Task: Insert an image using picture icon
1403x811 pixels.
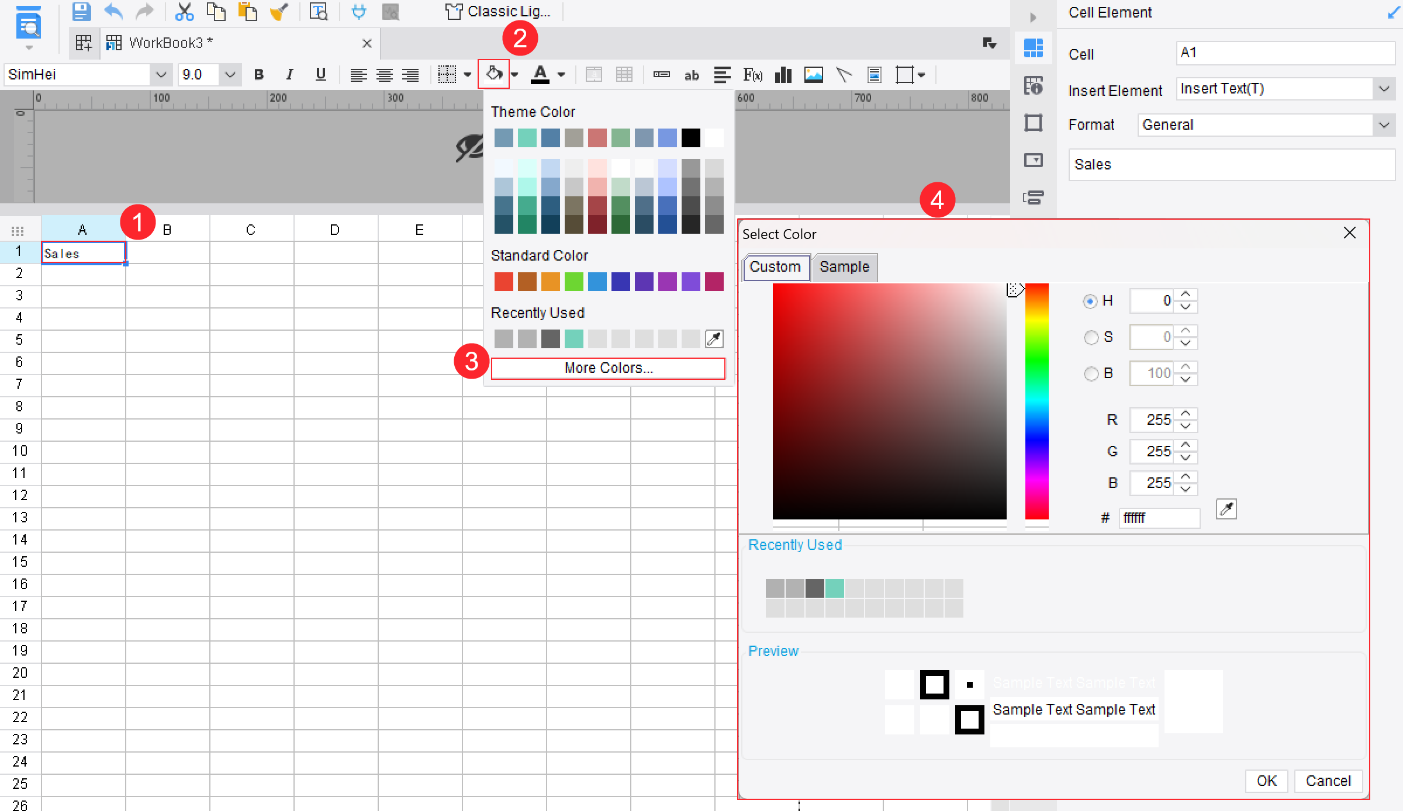Action: pos(814,74)
